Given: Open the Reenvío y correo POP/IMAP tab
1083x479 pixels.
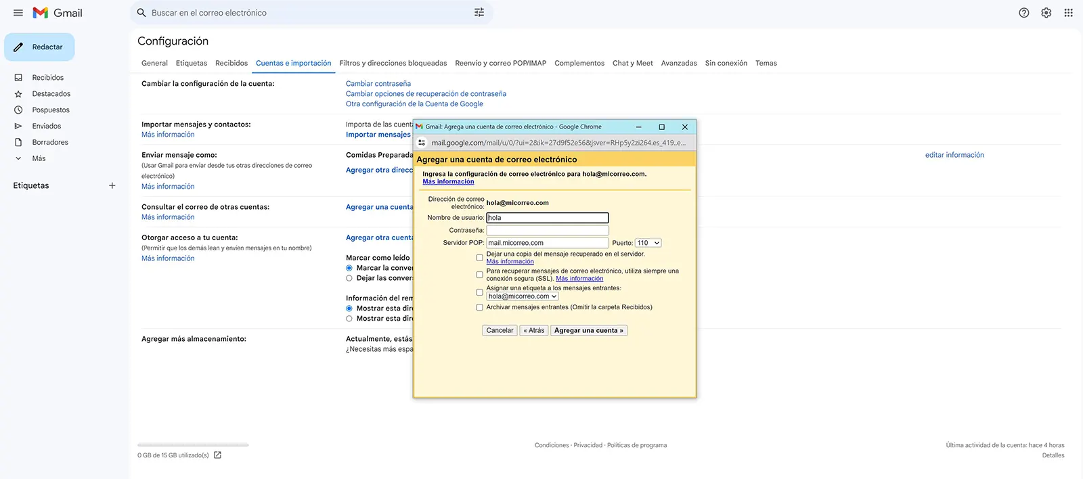Looking at the screenshot, I should click(x=500, y=63).
